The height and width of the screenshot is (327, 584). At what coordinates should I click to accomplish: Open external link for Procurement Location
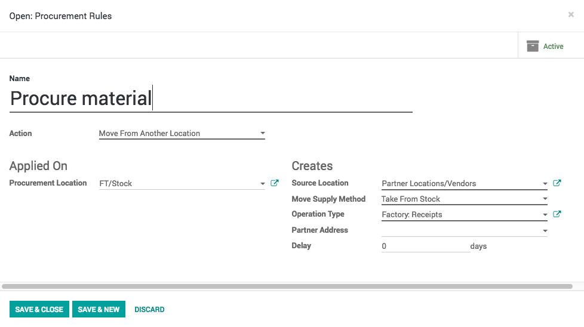click(x=275, y=183)
